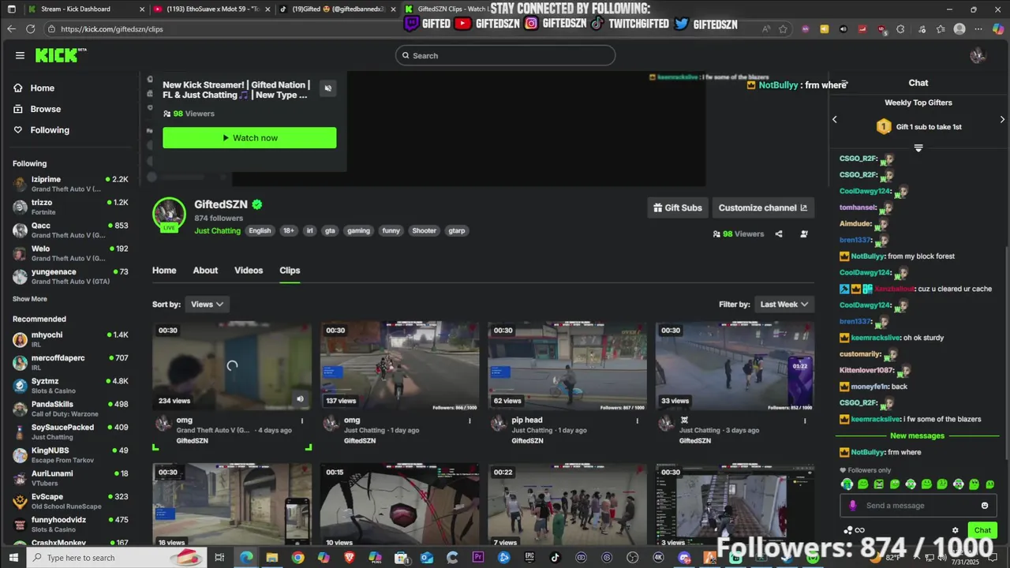Open options menu for 234-views omg clip
Image resolution: width=1010 pixels, height=568 pixels.
pyautogui.click(x=301, y=421)
